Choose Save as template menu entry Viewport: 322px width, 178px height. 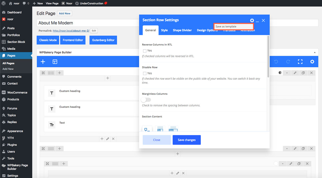(234, 26)
